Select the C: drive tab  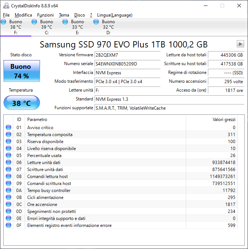coord(47,27)
